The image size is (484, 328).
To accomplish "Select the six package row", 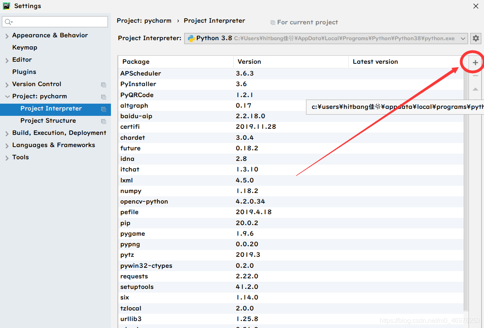I will point(291,298).
